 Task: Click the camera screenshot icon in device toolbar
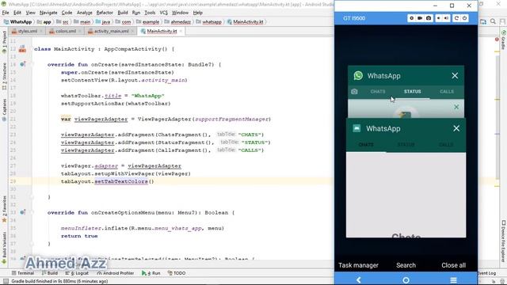429,18
